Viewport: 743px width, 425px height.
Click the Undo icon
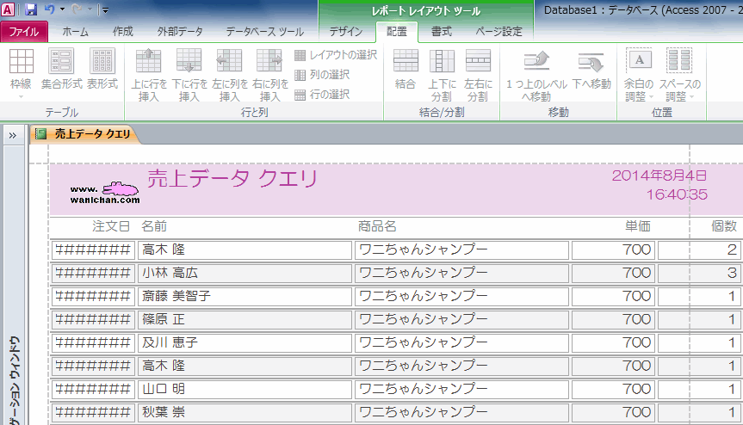pos(49,9)
